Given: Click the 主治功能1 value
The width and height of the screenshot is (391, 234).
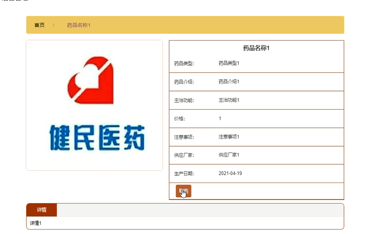Looking at the screenshot, I should click(229, 100).
